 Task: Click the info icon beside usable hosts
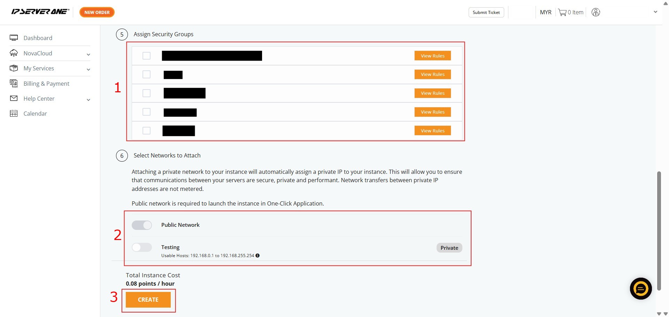(257, 255)
